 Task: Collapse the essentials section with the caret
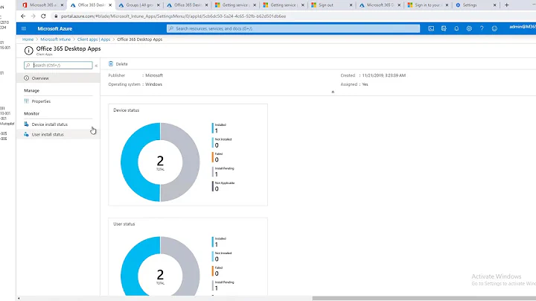(x=333, y=92)
